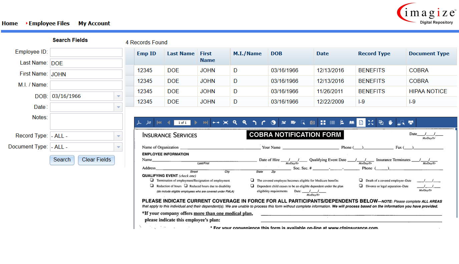Switch to two-page book view

(x=352, y=123)
